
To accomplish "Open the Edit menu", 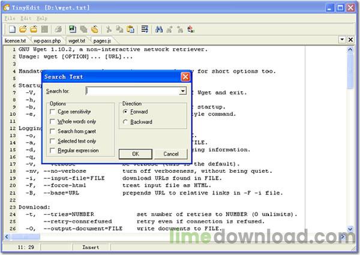I will click(x=26, y=19).
